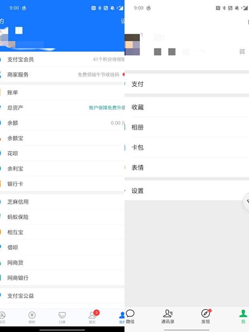Open 余利宝 row
Viewport: 249px width, 332px height.
62,169
